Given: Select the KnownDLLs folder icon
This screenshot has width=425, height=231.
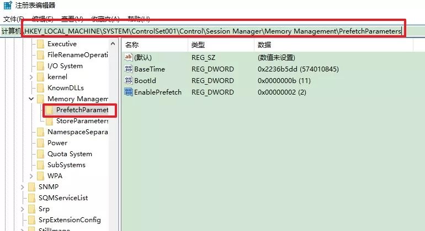Looking at the screenshot, I should [40, 88].
